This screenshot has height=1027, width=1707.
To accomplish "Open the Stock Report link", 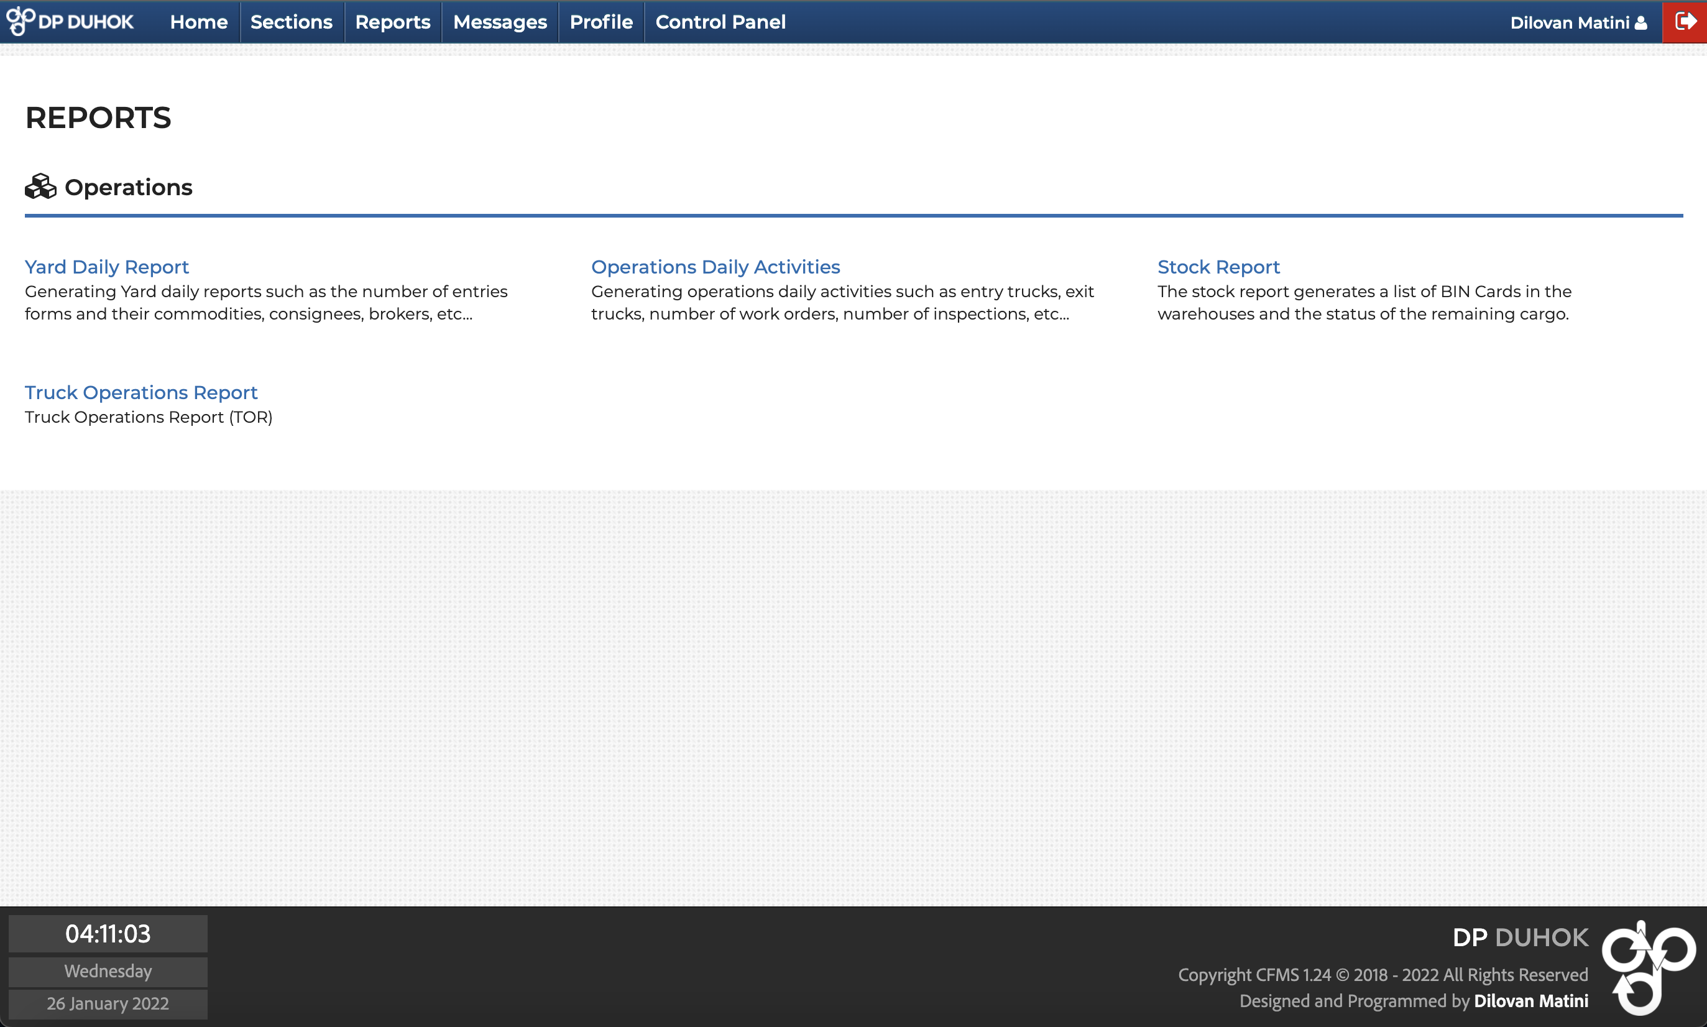I will (1218, 267).
